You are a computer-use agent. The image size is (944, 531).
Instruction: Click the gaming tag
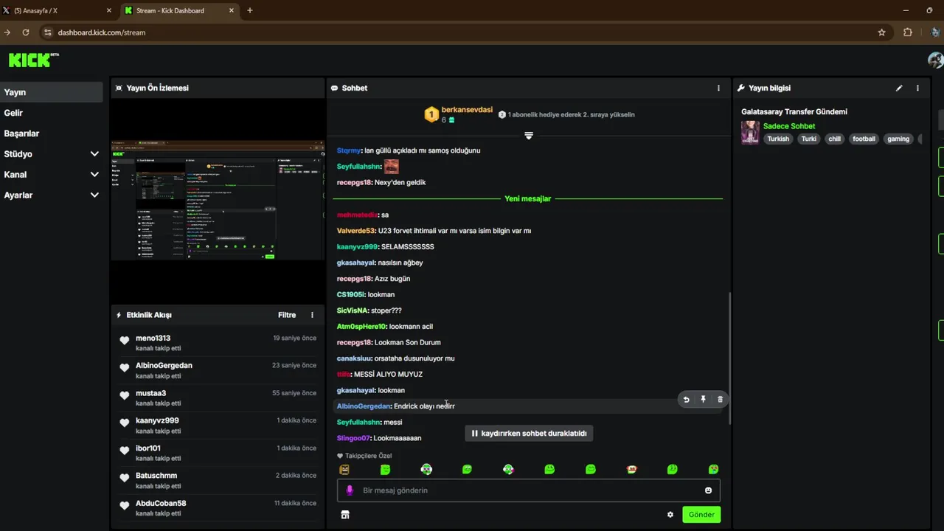click(898, 139)
